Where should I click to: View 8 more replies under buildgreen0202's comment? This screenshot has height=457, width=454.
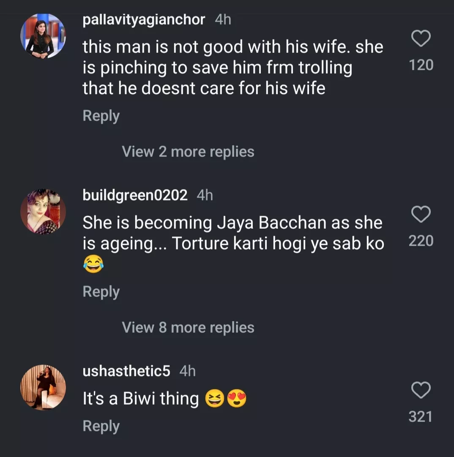click(188, 327)
